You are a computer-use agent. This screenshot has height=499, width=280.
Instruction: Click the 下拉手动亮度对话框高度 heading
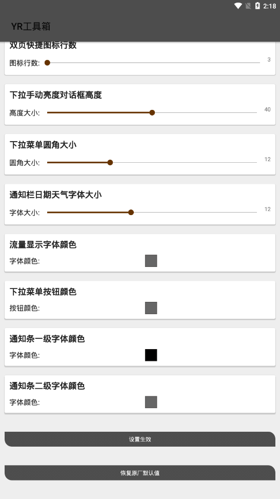[x=55, y=95]
